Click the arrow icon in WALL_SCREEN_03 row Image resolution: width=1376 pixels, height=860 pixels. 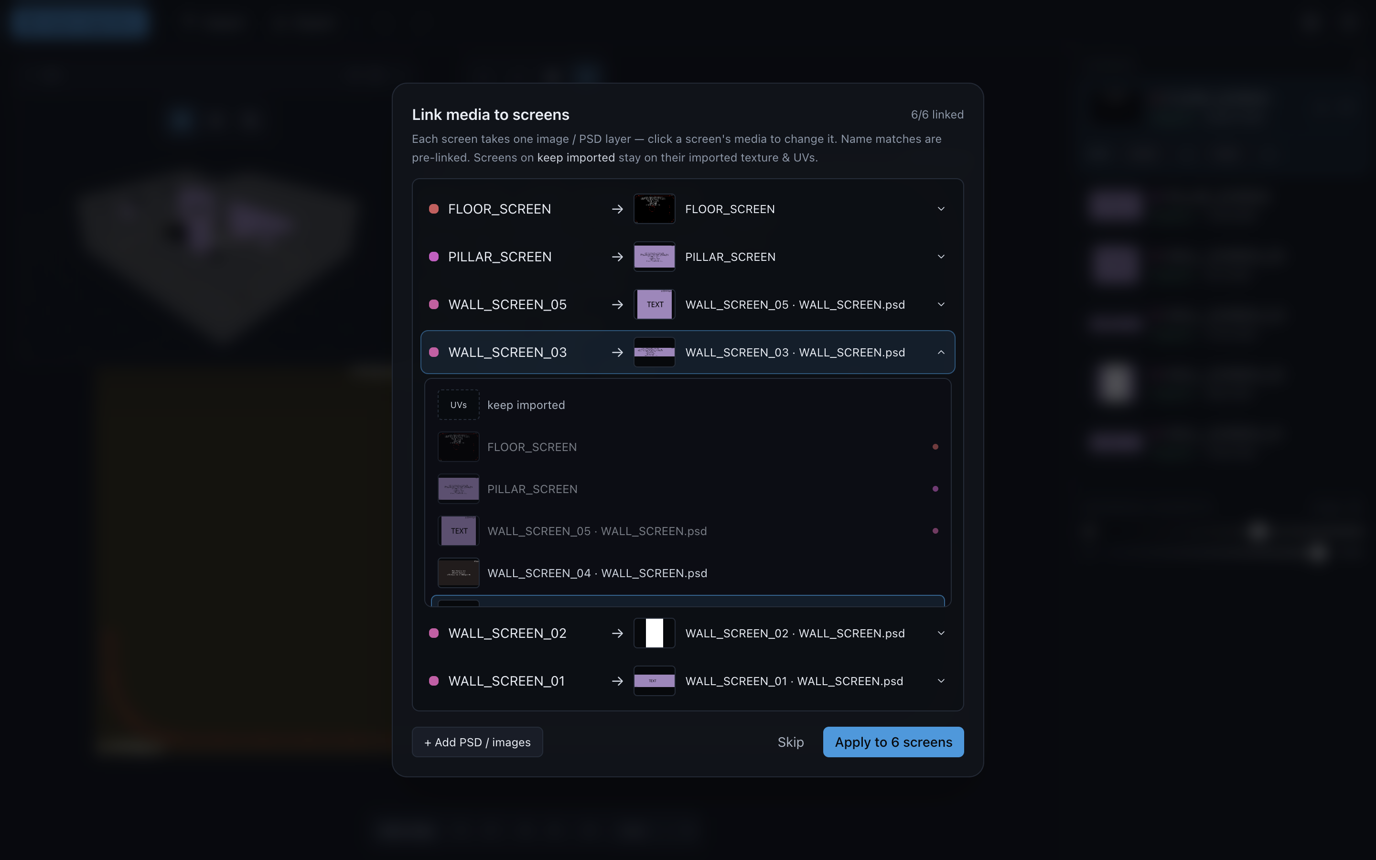click(617, 353)
